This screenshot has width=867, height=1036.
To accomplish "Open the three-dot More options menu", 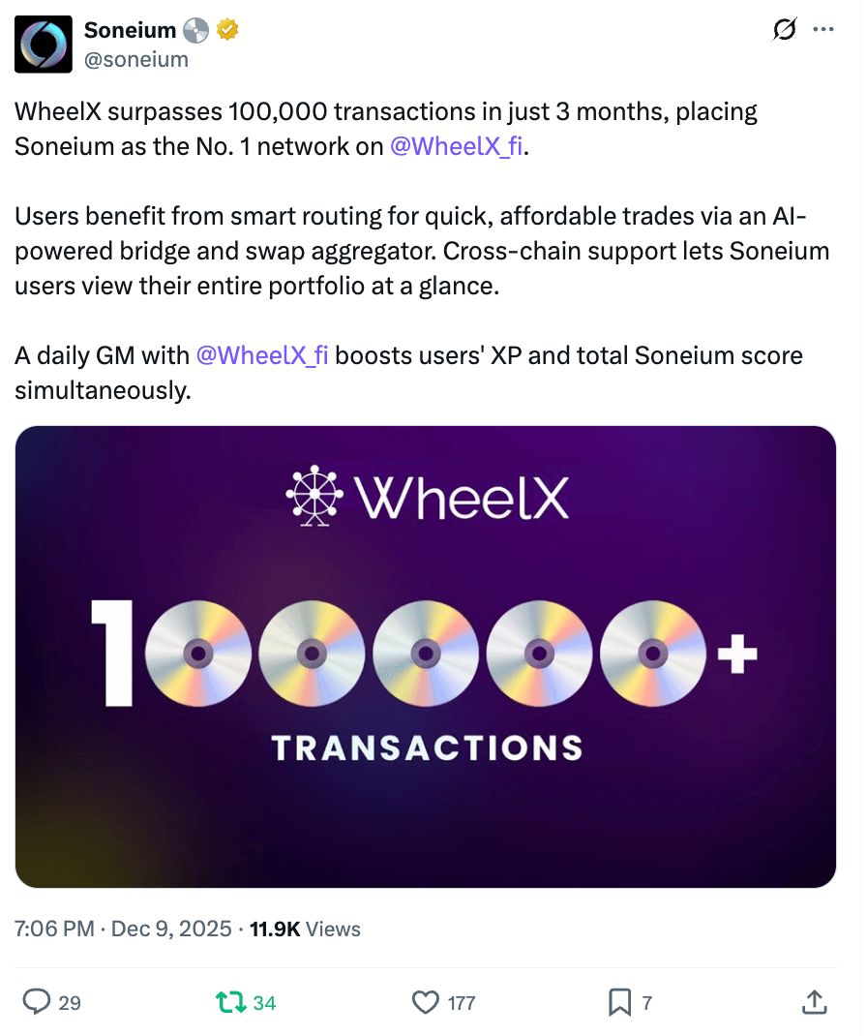I will point(823,30).
